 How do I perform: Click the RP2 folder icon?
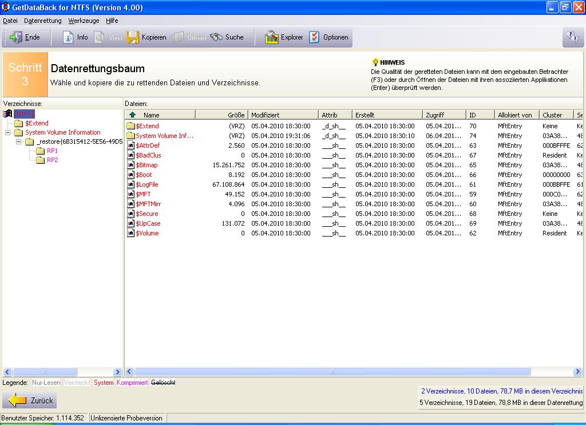(x=41, y=160)
